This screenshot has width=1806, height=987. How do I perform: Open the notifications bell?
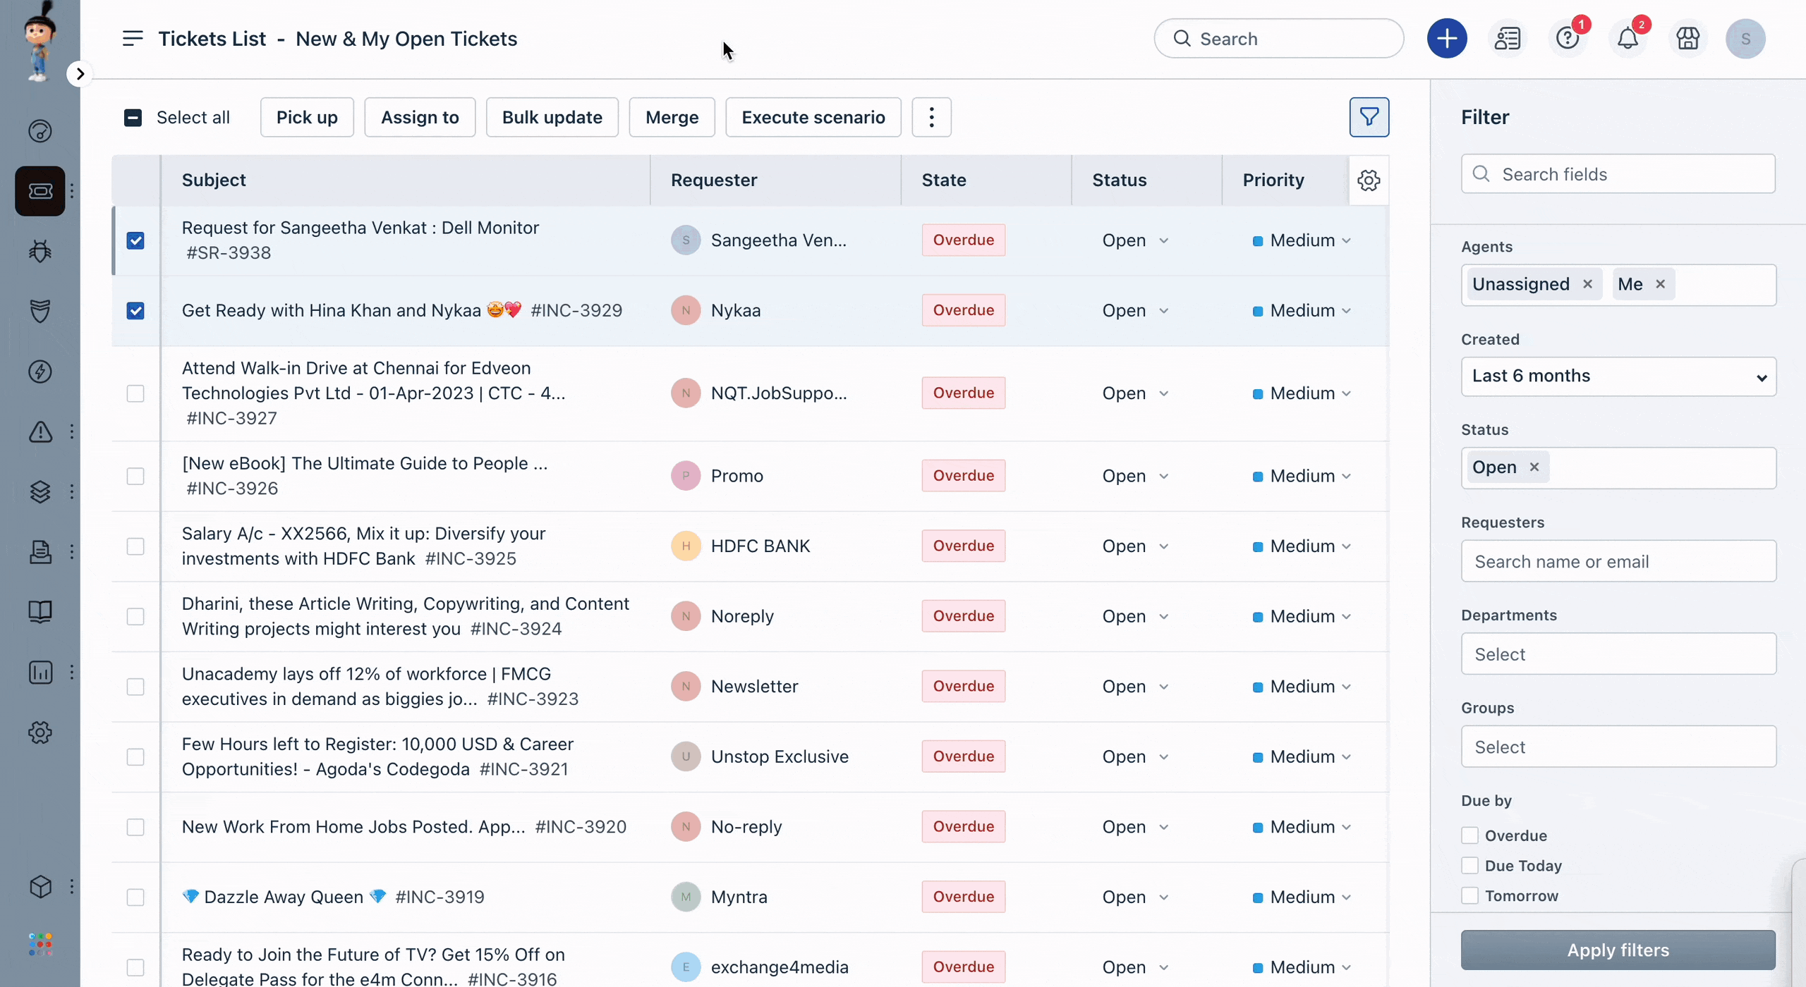tap(1628, 39)
